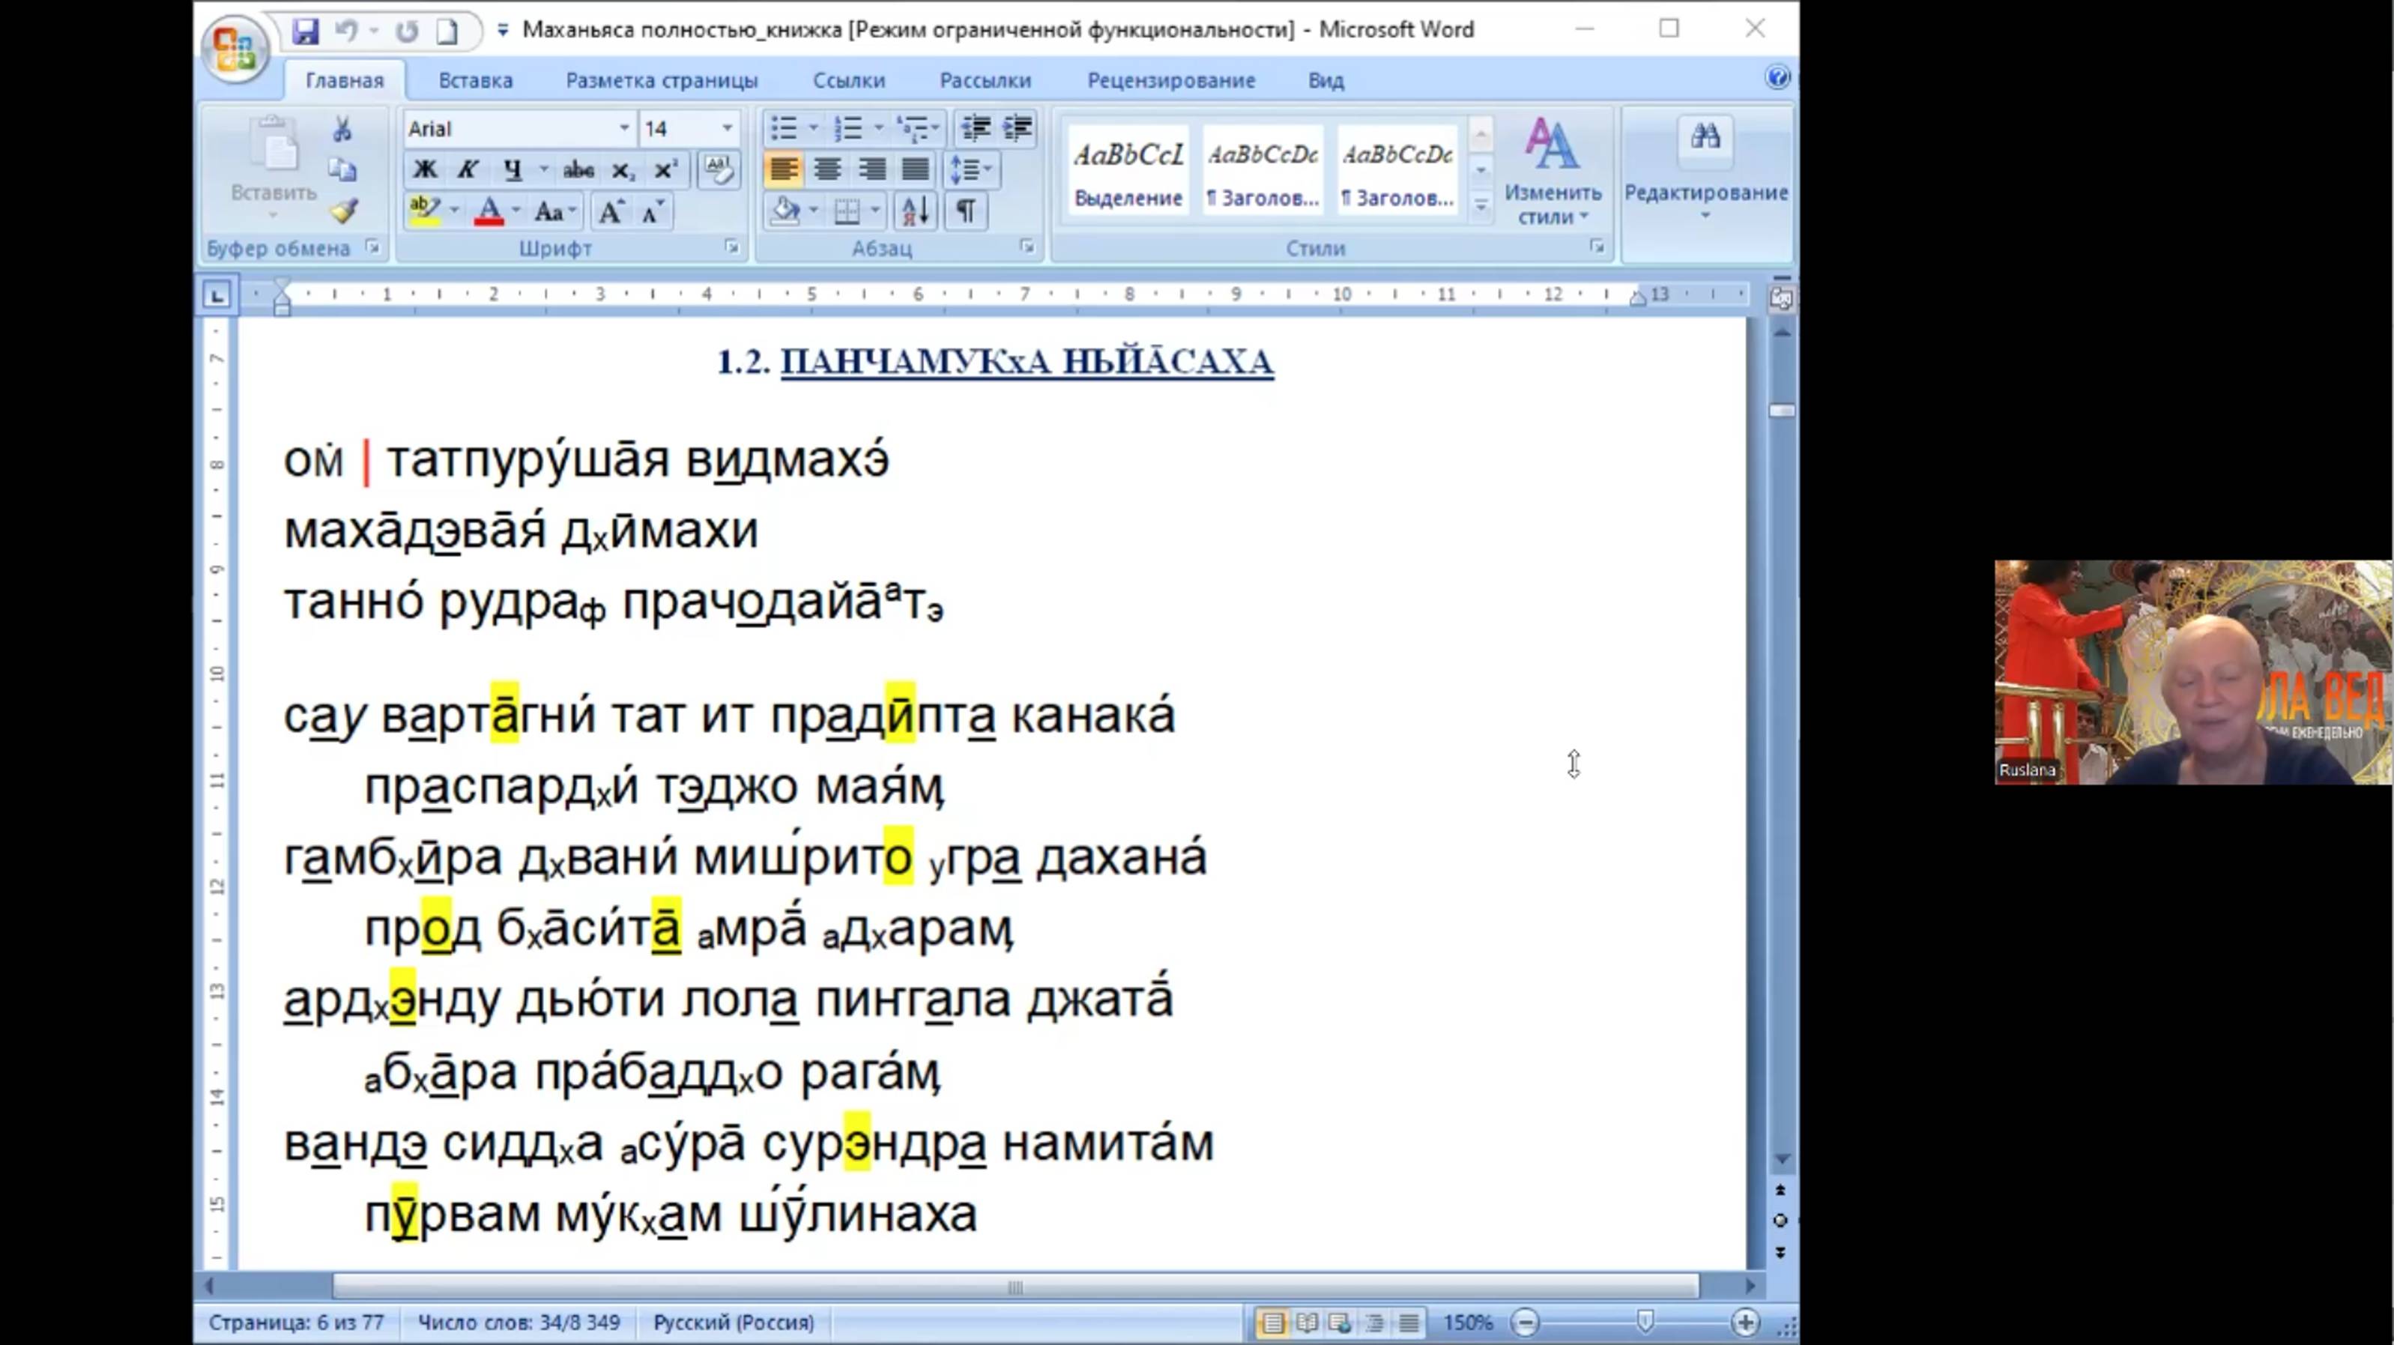This screenshot has height=1345, width=2394.
Task: Click the Save icon in quick access toolbar
Action: (305, 31)
